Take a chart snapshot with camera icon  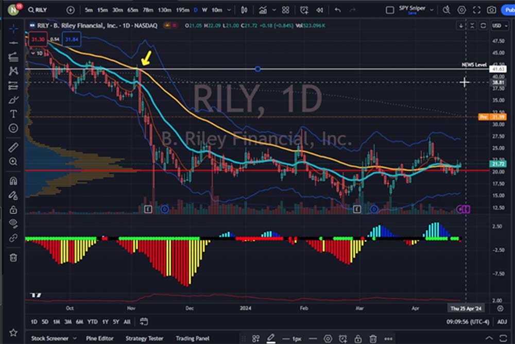[491, 10]
